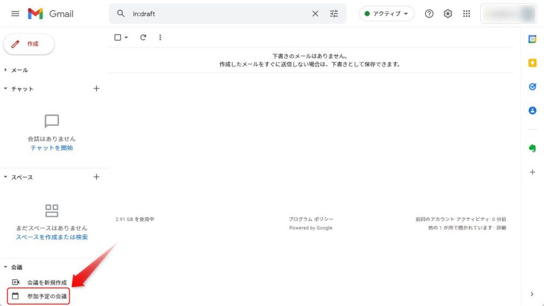Click the 2.91 GB を使用中 storage text
Viewport: 544px width, 306px height.
(x=135, y=219)
